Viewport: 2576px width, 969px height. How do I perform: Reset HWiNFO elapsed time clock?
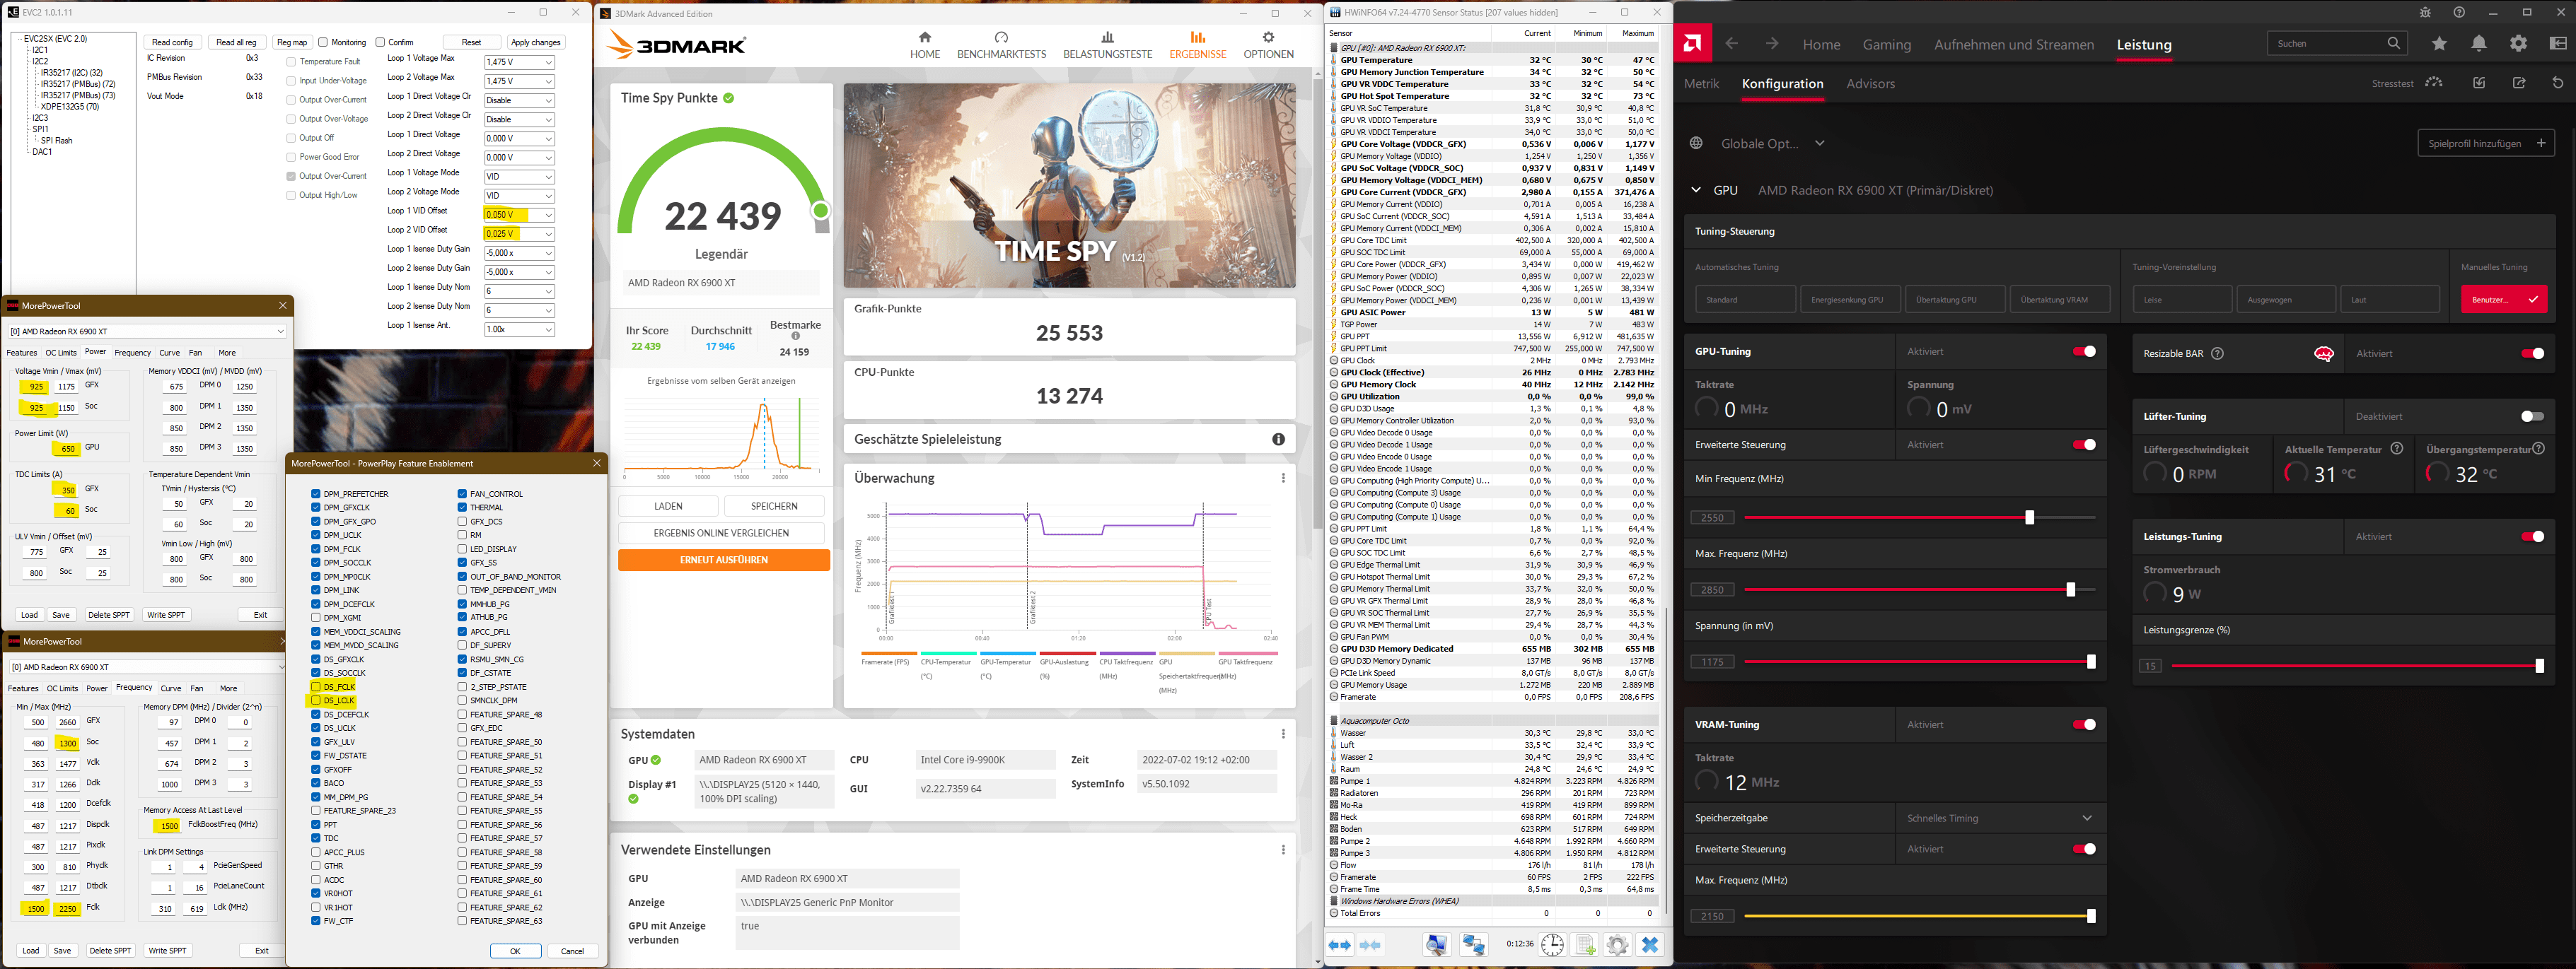pyautogui.click(x=1552, y=945)
